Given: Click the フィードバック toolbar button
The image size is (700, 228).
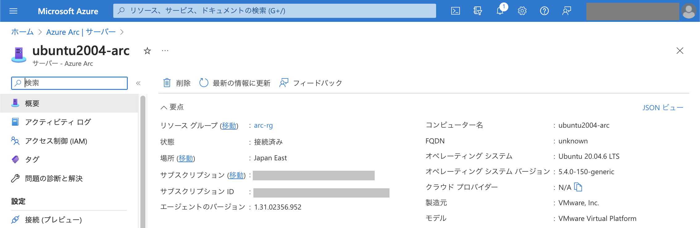Looking at the screenshot, I should coord(310,83).
